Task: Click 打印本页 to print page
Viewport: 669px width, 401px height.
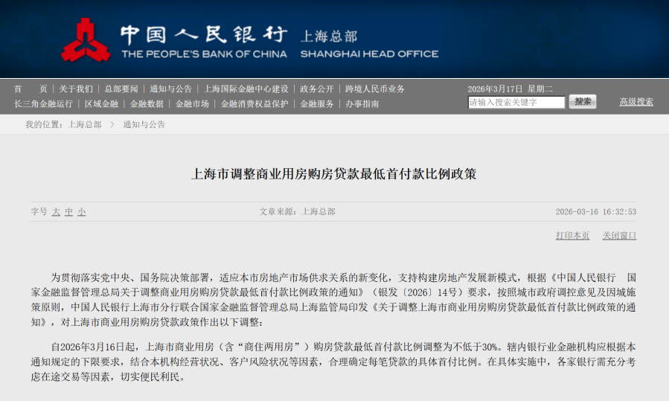Action: coord(572,236)
